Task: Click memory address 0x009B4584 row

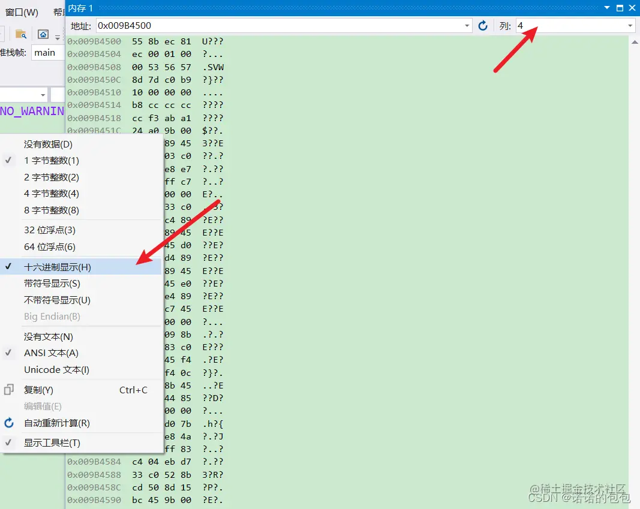Action: click(94, 462)
